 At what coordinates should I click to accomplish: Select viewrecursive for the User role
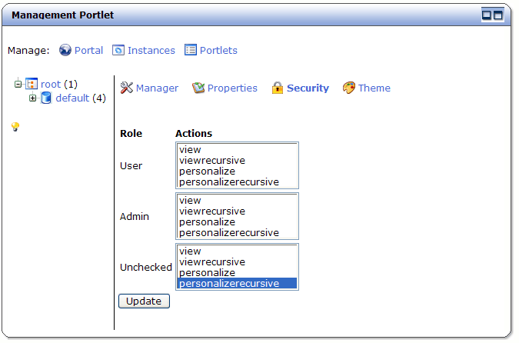pyautogui.click(x=237, y=160)
